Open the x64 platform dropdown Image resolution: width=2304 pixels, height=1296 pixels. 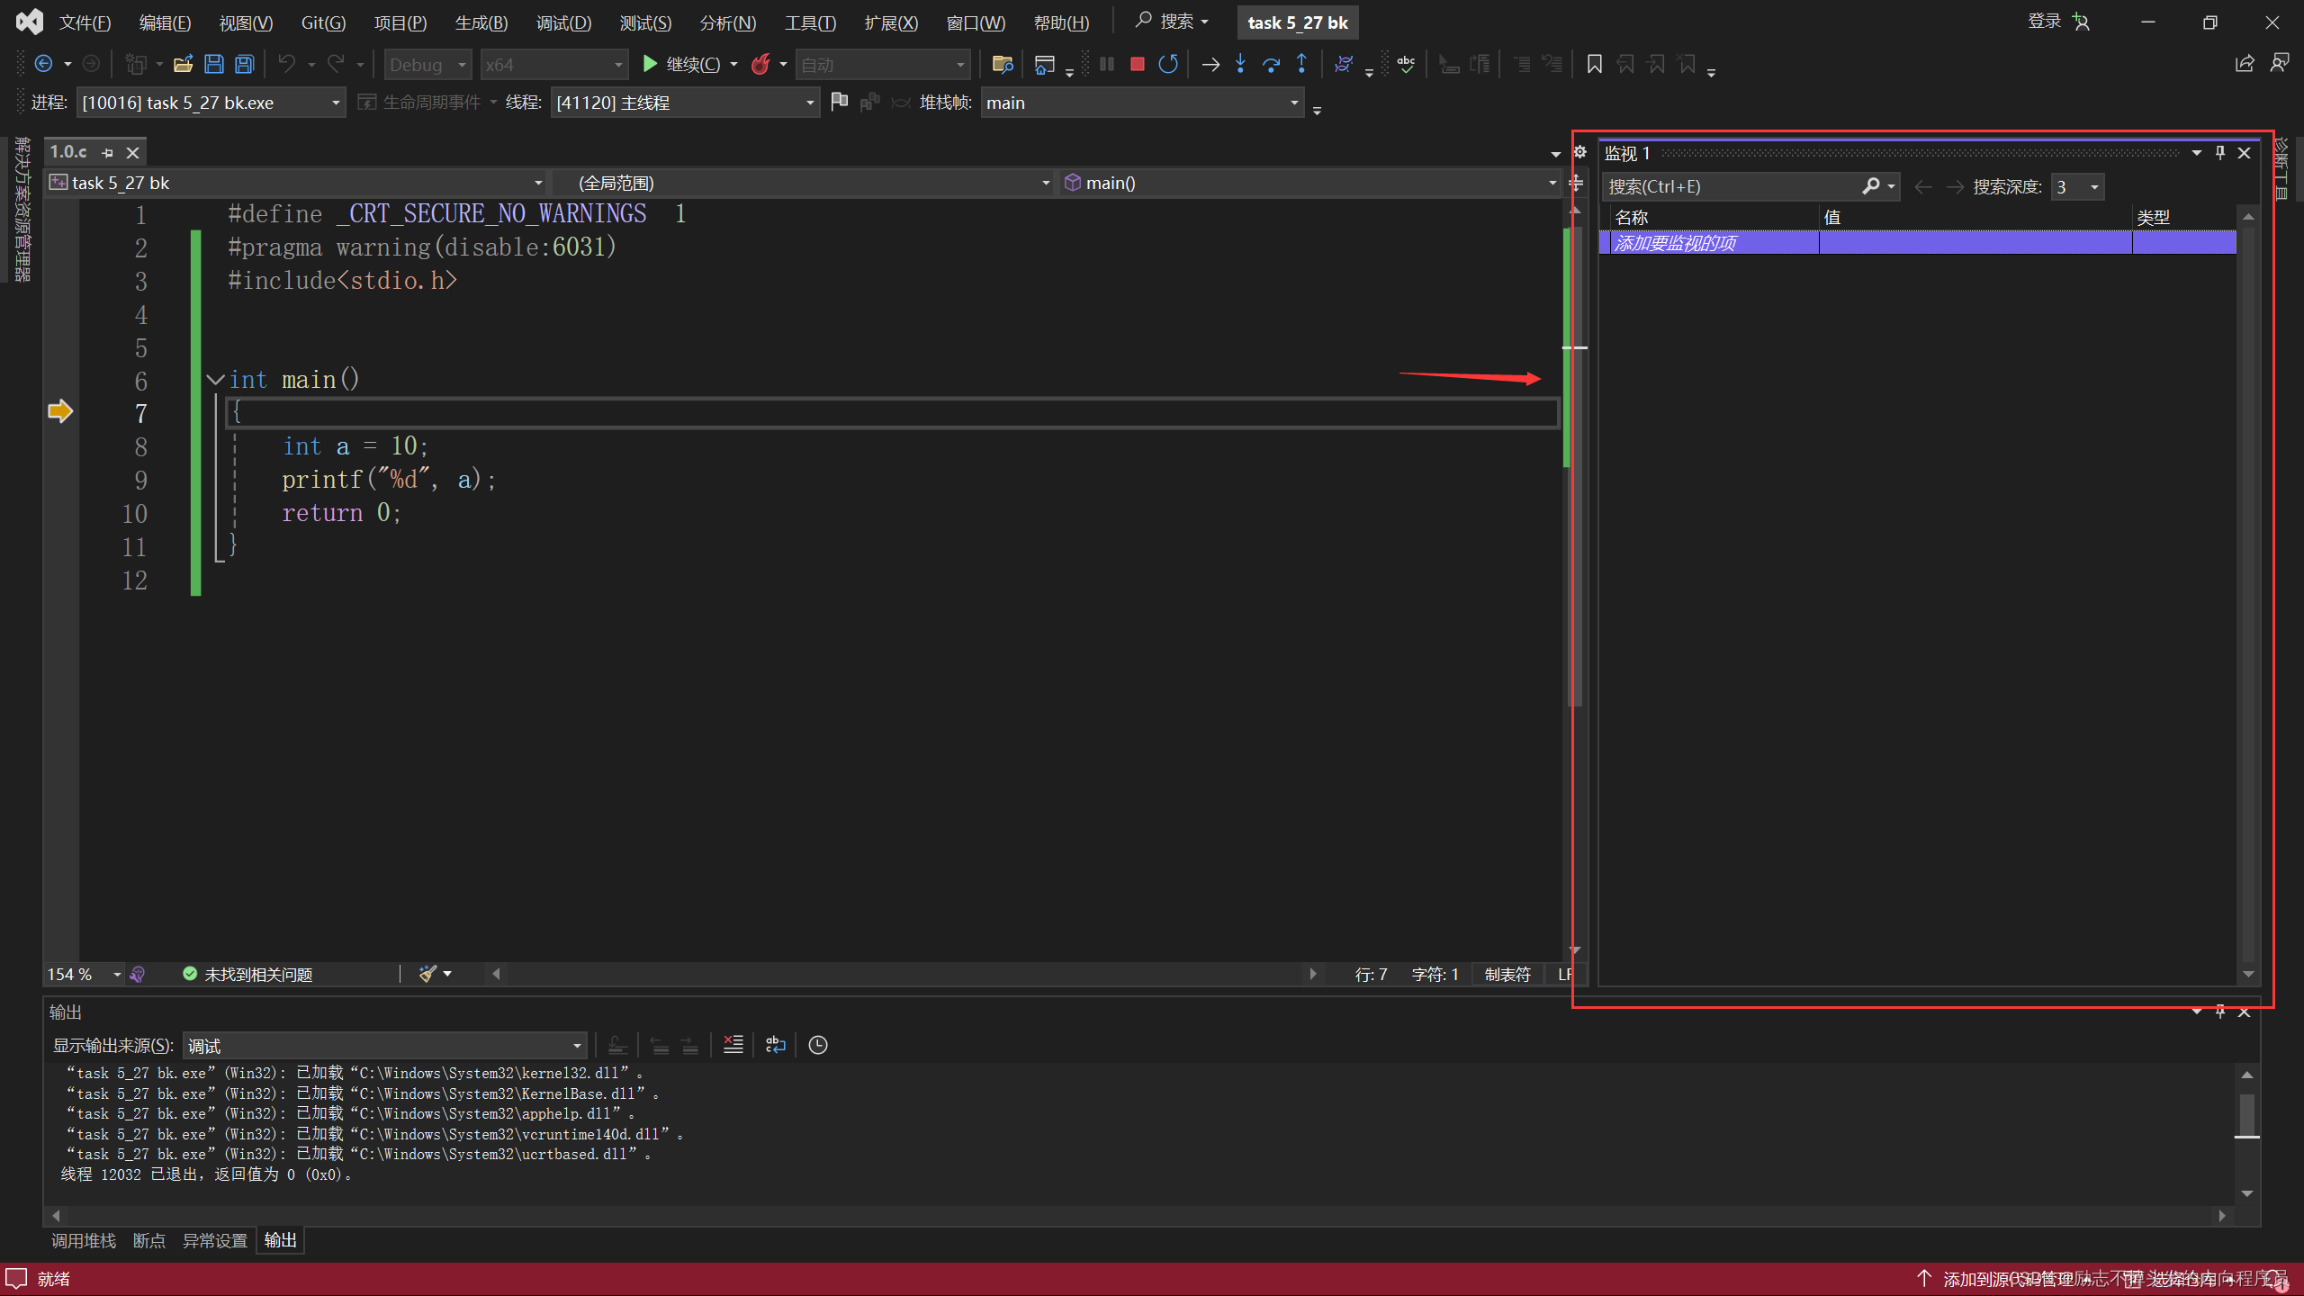pos(553,65)
